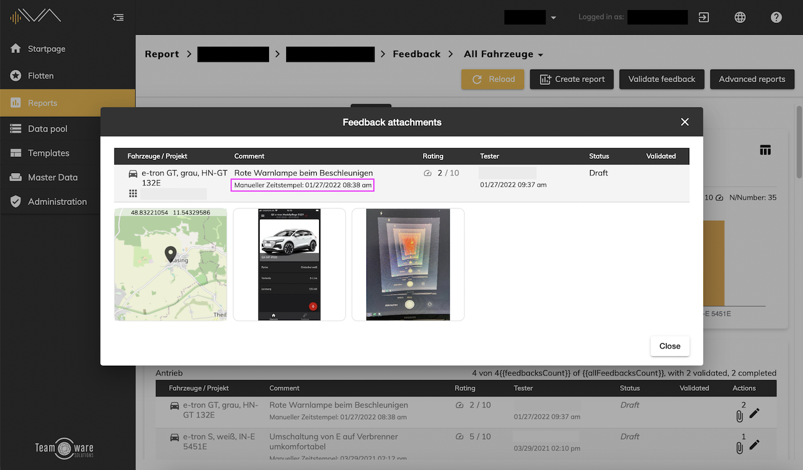Open attachments paperclip for Umschaltung row
This screenshot has height=470, width=803.
tap(739, 448)
